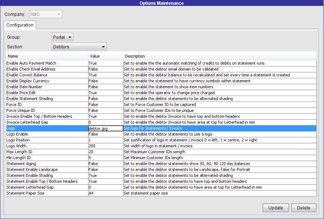This screenshot has width=324, height=219.
Task: Select the Statement Enable Landscape row
Action: click(161, 170)
